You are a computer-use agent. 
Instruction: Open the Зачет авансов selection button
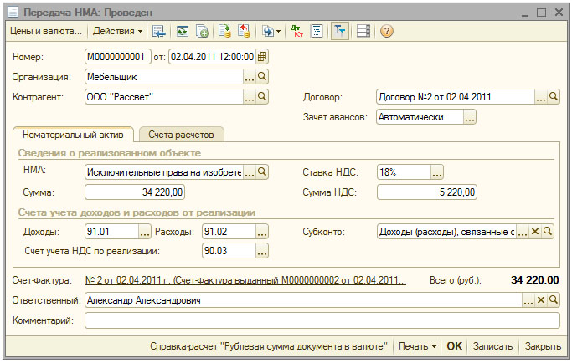coord(470,117)
